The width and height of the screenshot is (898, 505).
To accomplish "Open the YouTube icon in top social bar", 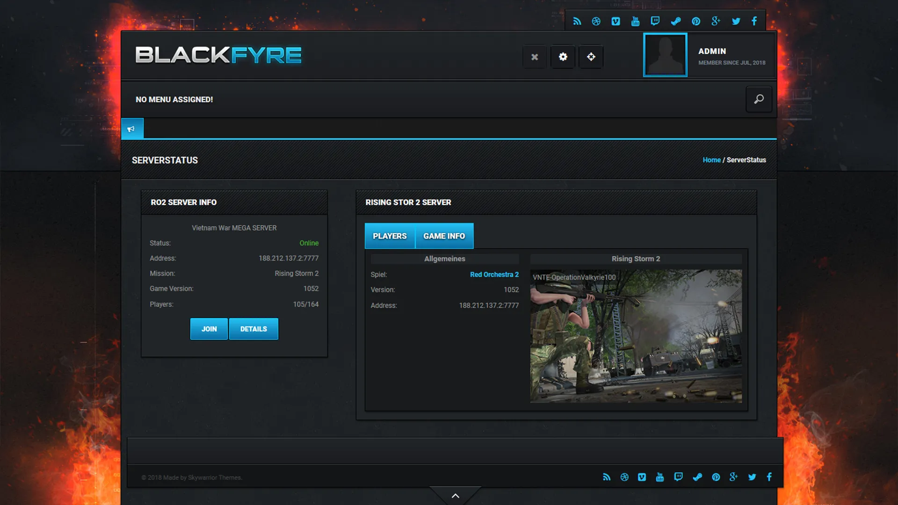I will (635, 21).
